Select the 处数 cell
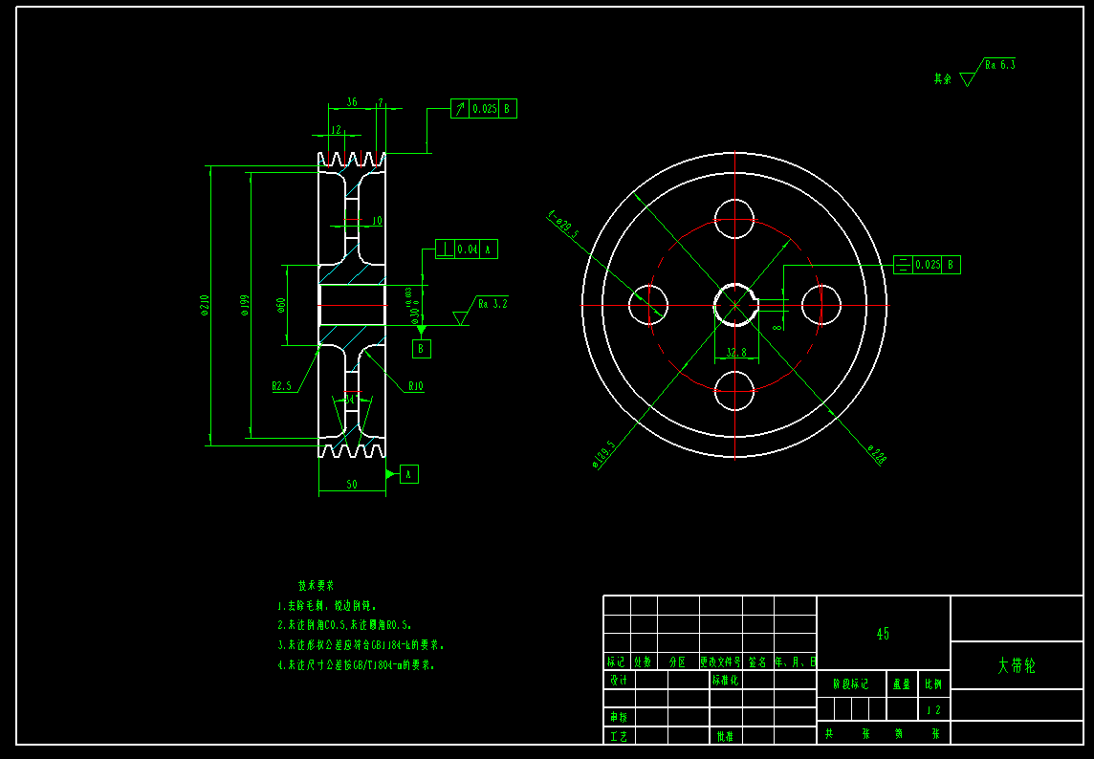Viewport: 1094px width, 759px height. click(x=644, y=661)
